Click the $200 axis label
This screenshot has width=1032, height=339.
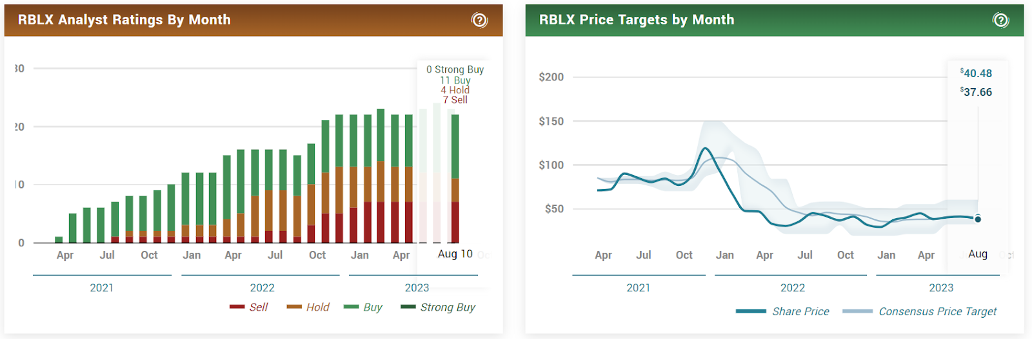point(551,77)
